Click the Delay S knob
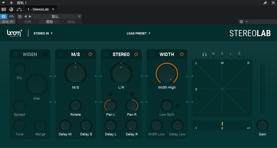This screenshot has width=277, height=148. 86,126
